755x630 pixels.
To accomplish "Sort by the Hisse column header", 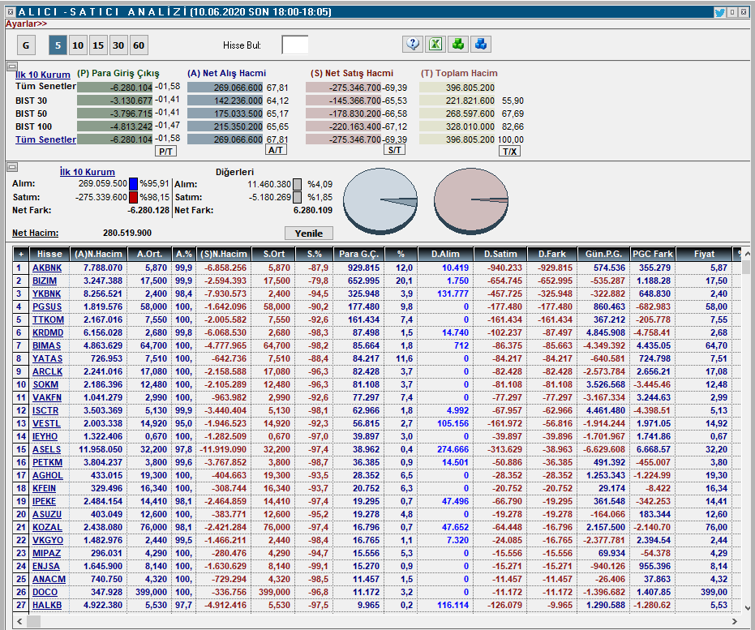I will pyautogui.click(x=49, y=254).
